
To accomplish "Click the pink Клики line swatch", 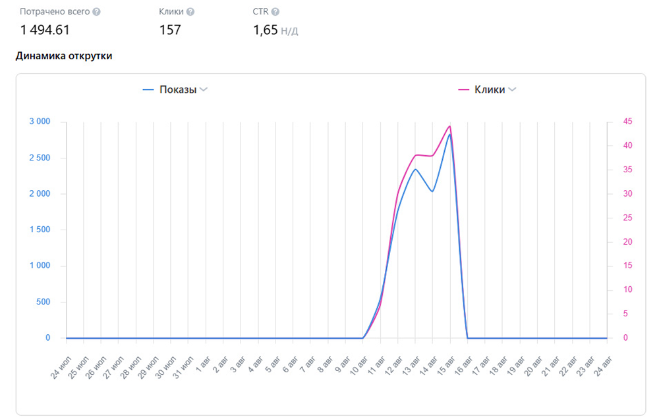I will click(463, 90).
